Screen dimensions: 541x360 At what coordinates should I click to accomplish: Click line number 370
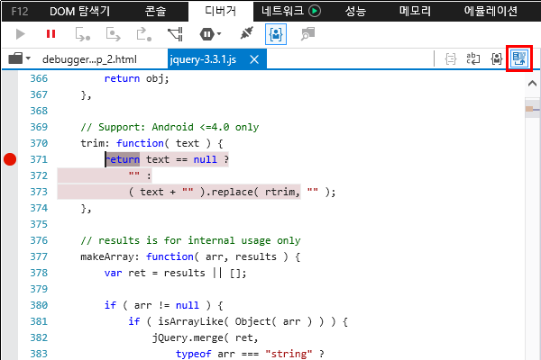39,143
